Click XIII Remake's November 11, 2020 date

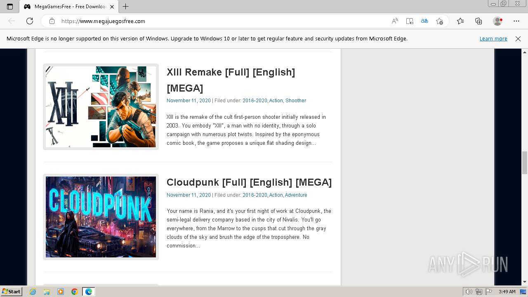click(x=189, y=101)
